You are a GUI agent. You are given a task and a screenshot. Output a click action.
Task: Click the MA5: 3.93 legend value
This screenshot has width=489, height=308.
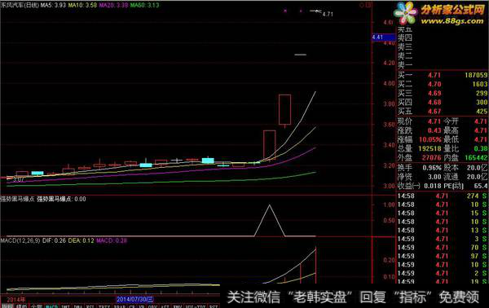click(53, 5)
